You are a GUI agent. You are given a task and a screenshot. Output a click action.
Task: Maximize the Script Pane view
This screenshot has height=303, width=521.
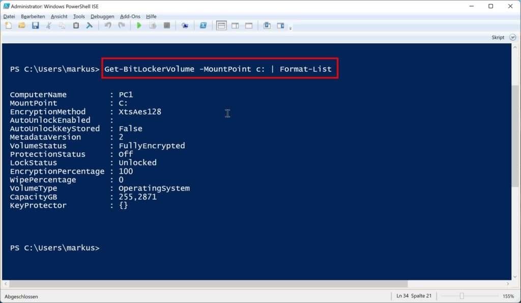(x=248, y=25)
